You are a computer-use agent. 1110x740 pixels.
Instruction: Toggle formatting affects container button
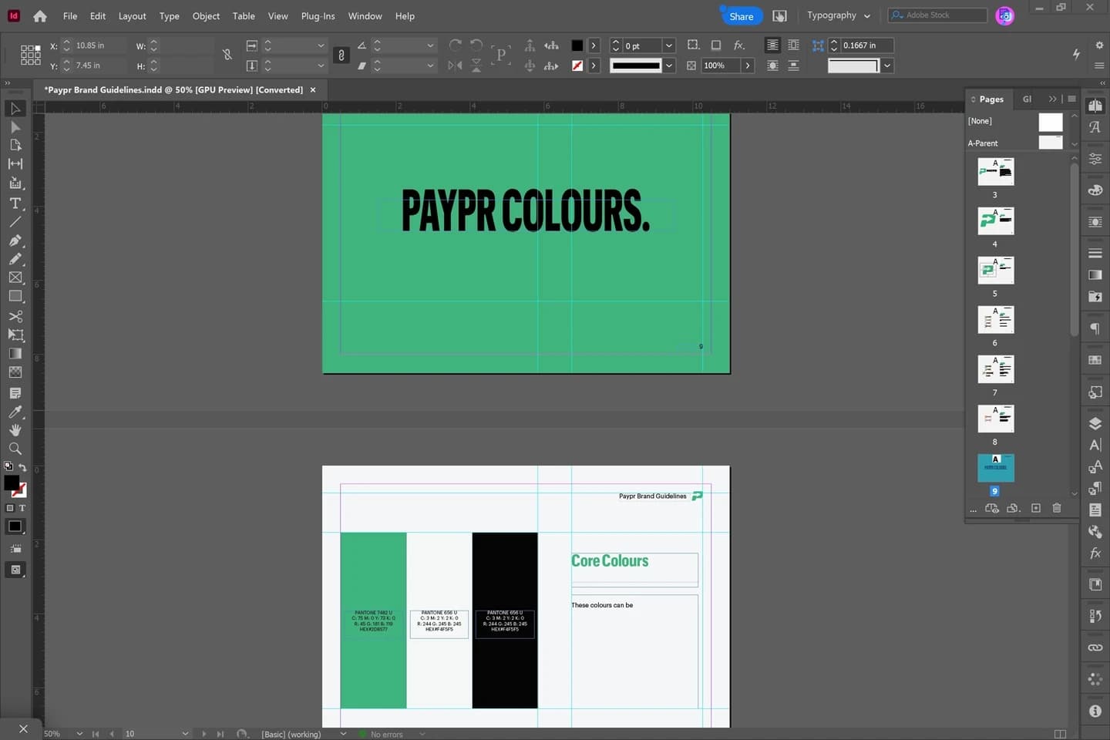coord(10,509)
